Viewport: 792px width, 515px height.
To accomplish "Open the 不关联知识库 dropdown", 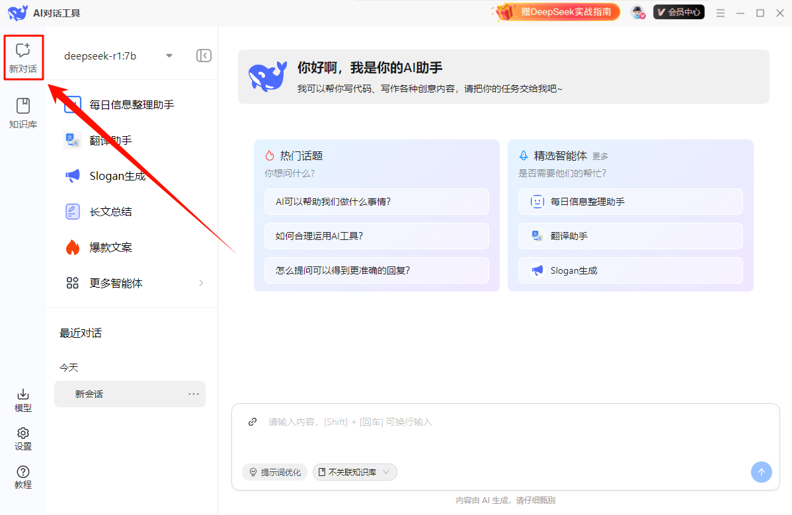I will coord(355,472).
